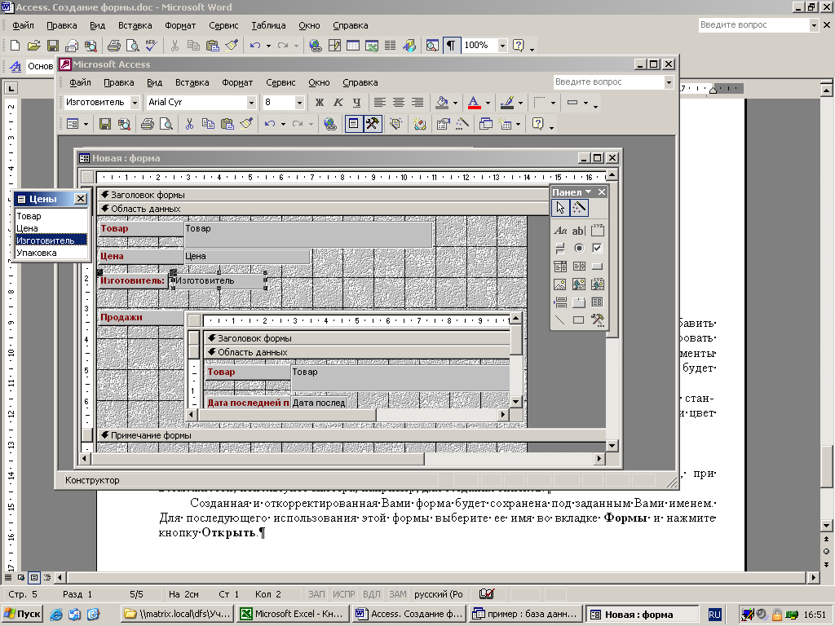Image resolution: width=835 pixels, height=626 pixels.
Task: Select the Label tool in toolbox
Action: point(559,231)
